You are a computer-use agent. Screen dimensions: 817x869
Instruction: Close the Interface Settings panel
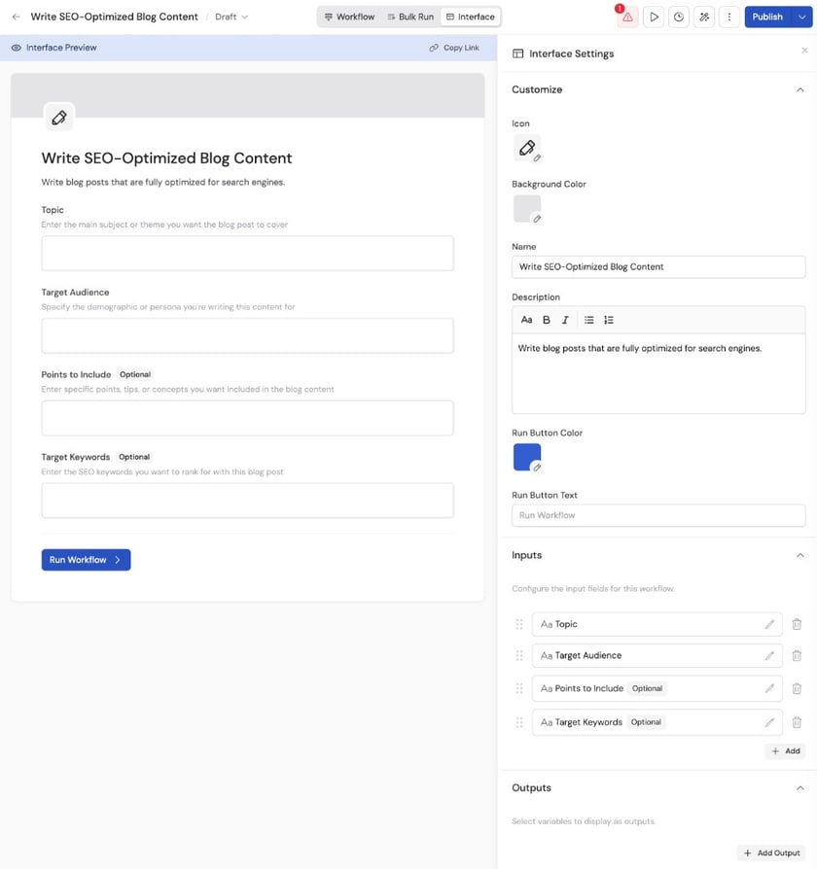(x=804, y=51)
